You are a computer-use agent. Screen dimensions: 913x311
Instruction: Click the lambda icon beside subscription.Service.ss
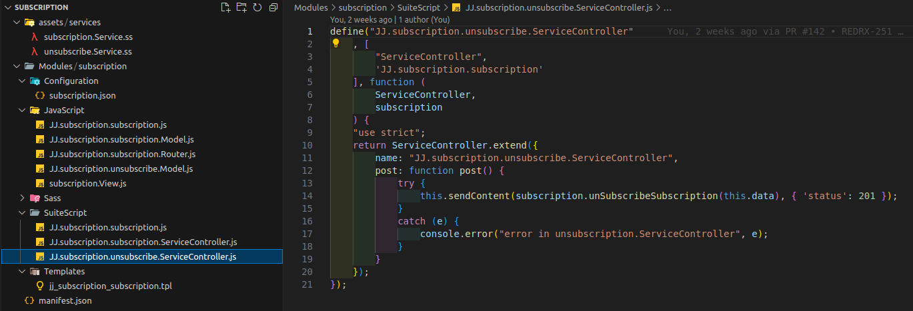[x=34, y=37]
